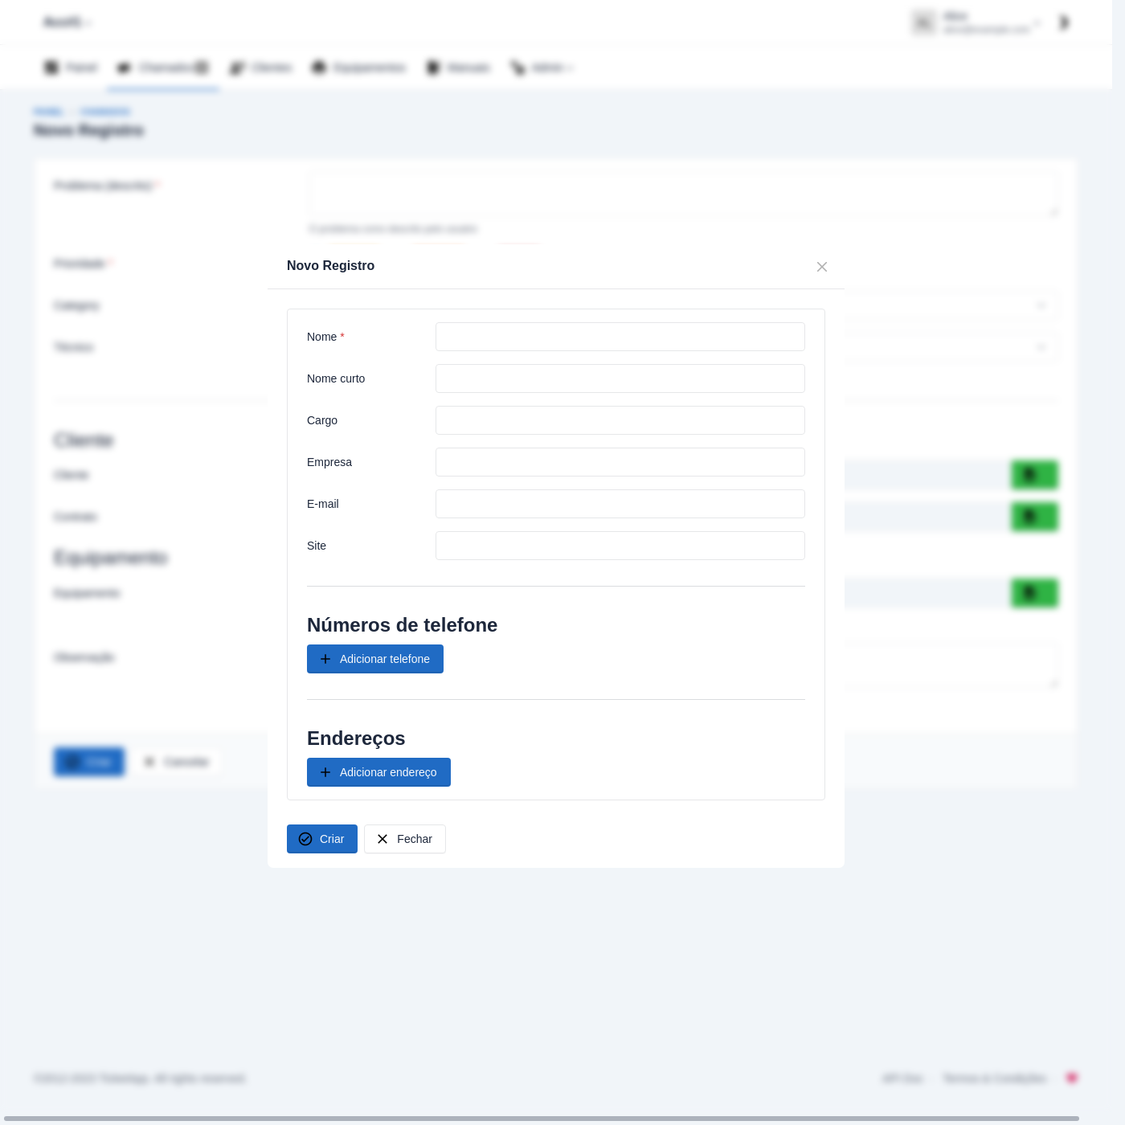Open the Equipamentos tab in the navigation bar
Image resolution: width=1125 pixels, height=1125 pixels.
click(x=358, y=67)
